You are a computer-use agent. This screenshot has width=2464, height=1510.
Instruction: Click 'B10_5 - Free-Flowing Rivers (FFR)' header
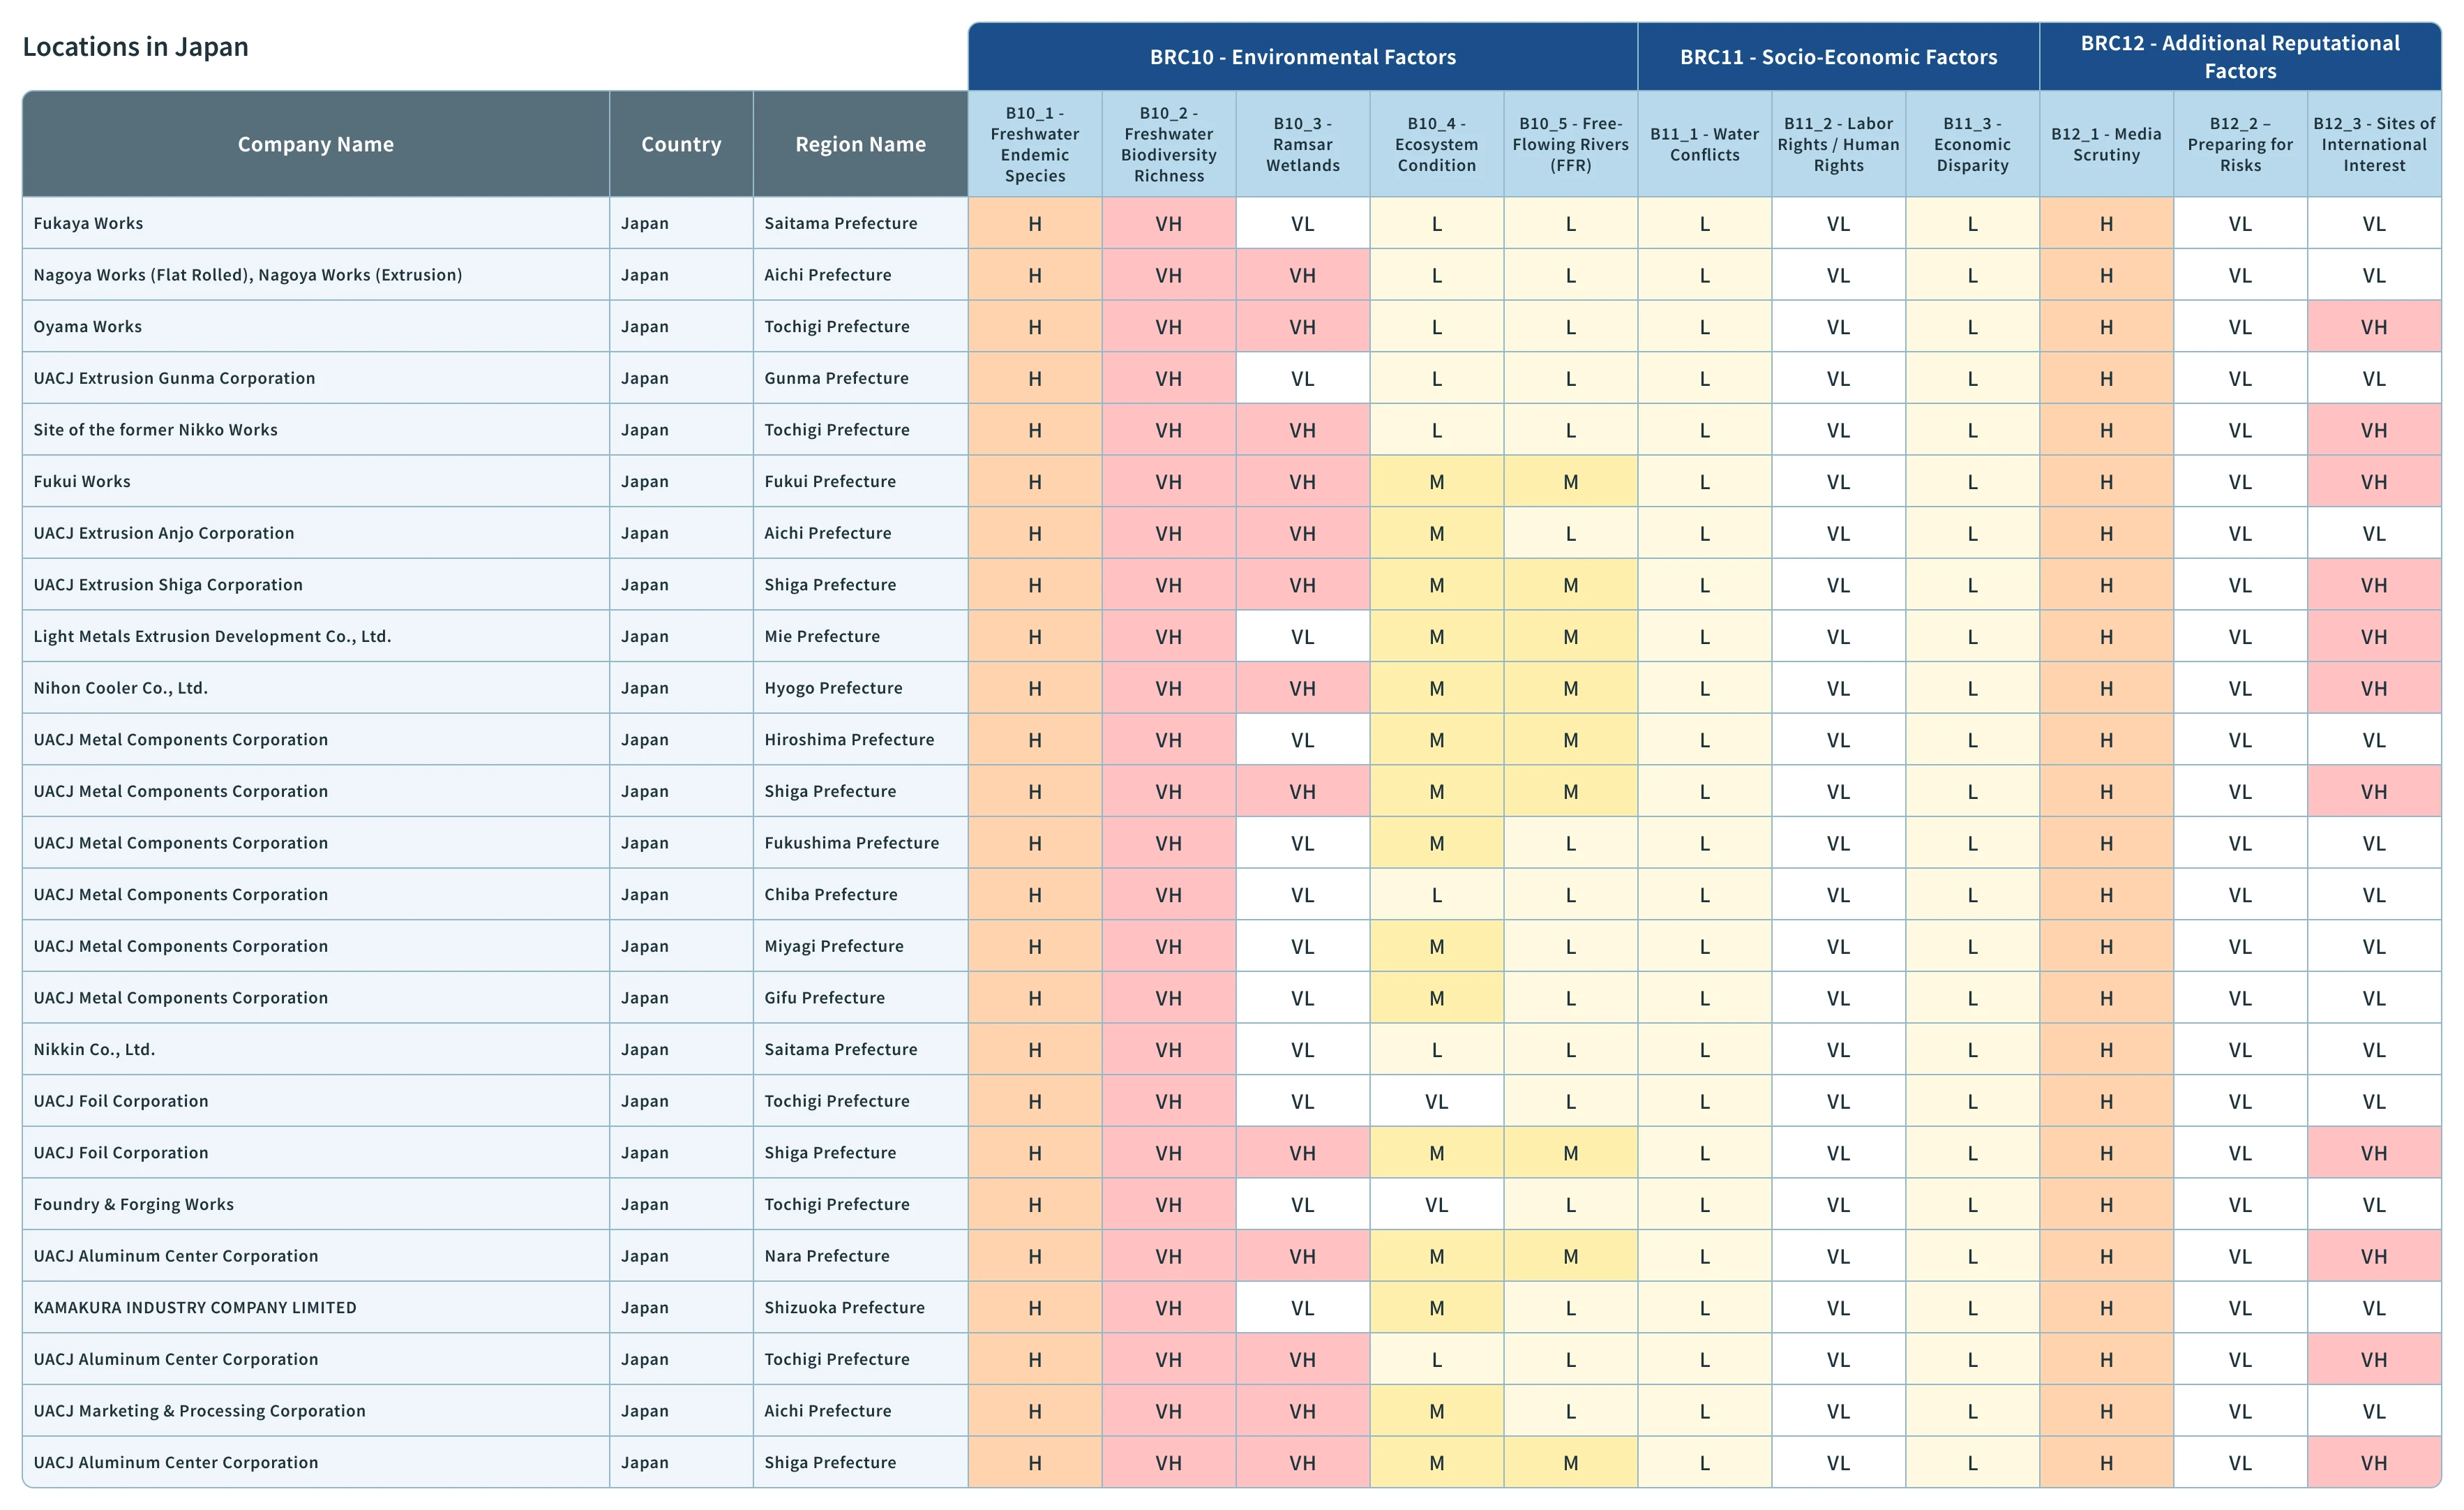pyautogui.click(x=1571, y=144)
